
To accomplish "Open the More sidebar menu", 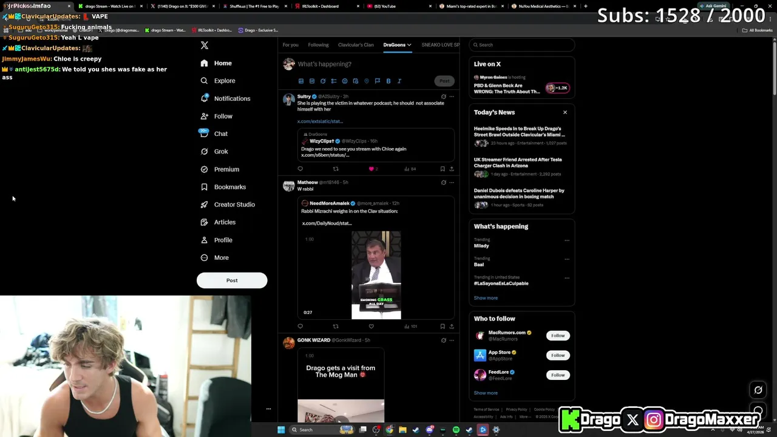I will 215,257.
